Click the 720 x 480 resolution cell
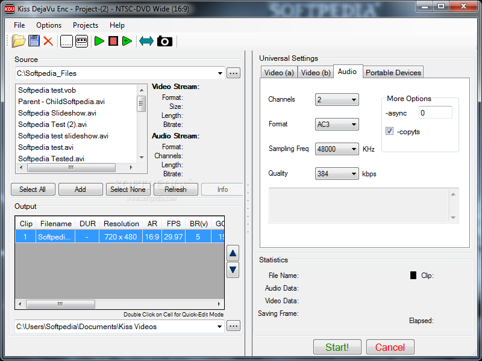 tap(120, 236)
